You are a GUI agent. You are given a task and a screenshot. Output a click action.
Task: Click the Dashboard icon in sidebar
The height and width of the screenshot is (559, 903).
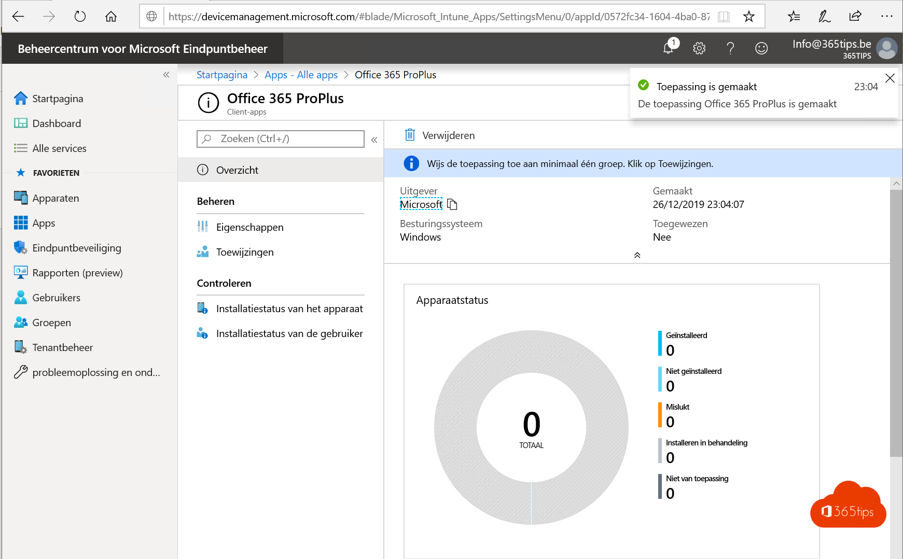[x=21, y=123]
